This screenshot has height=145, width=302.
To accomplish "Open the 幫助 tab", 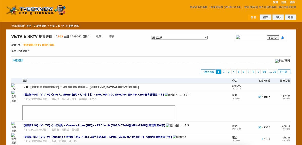I will tap(278, 17).
